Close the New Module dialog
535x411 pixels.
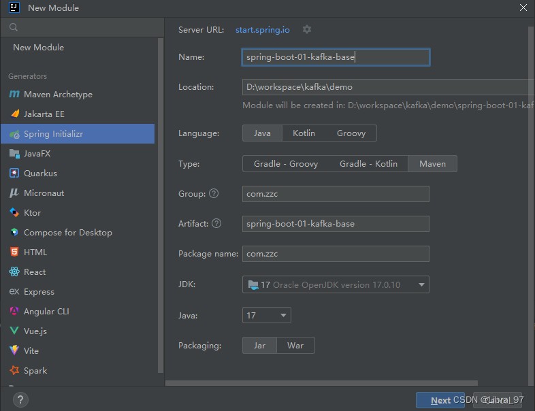coord(523,7)
